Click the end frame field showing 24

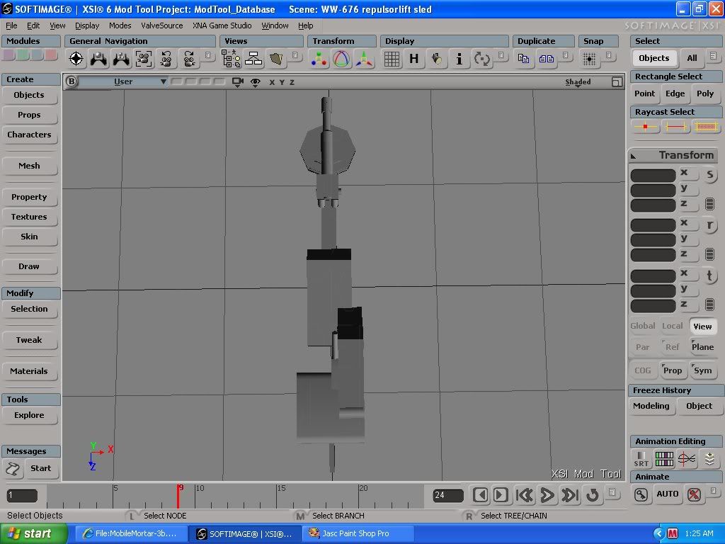tap(448, 495)
